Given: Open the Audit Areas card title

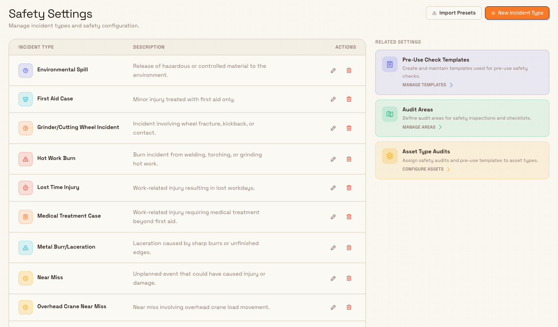Looking at the screenshot, I should point(418,109).
